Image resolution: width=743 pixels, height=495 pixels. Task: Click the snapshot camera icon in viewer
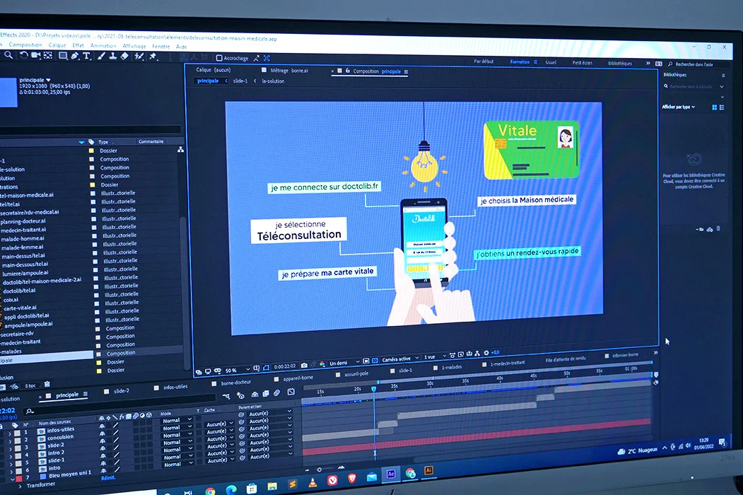click(304, 365)
